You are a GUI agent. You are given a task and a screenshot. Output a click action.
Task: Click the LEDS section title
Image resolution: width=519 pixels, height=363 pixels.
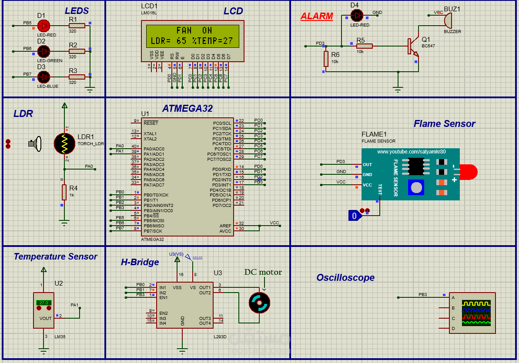click(77, 11)
